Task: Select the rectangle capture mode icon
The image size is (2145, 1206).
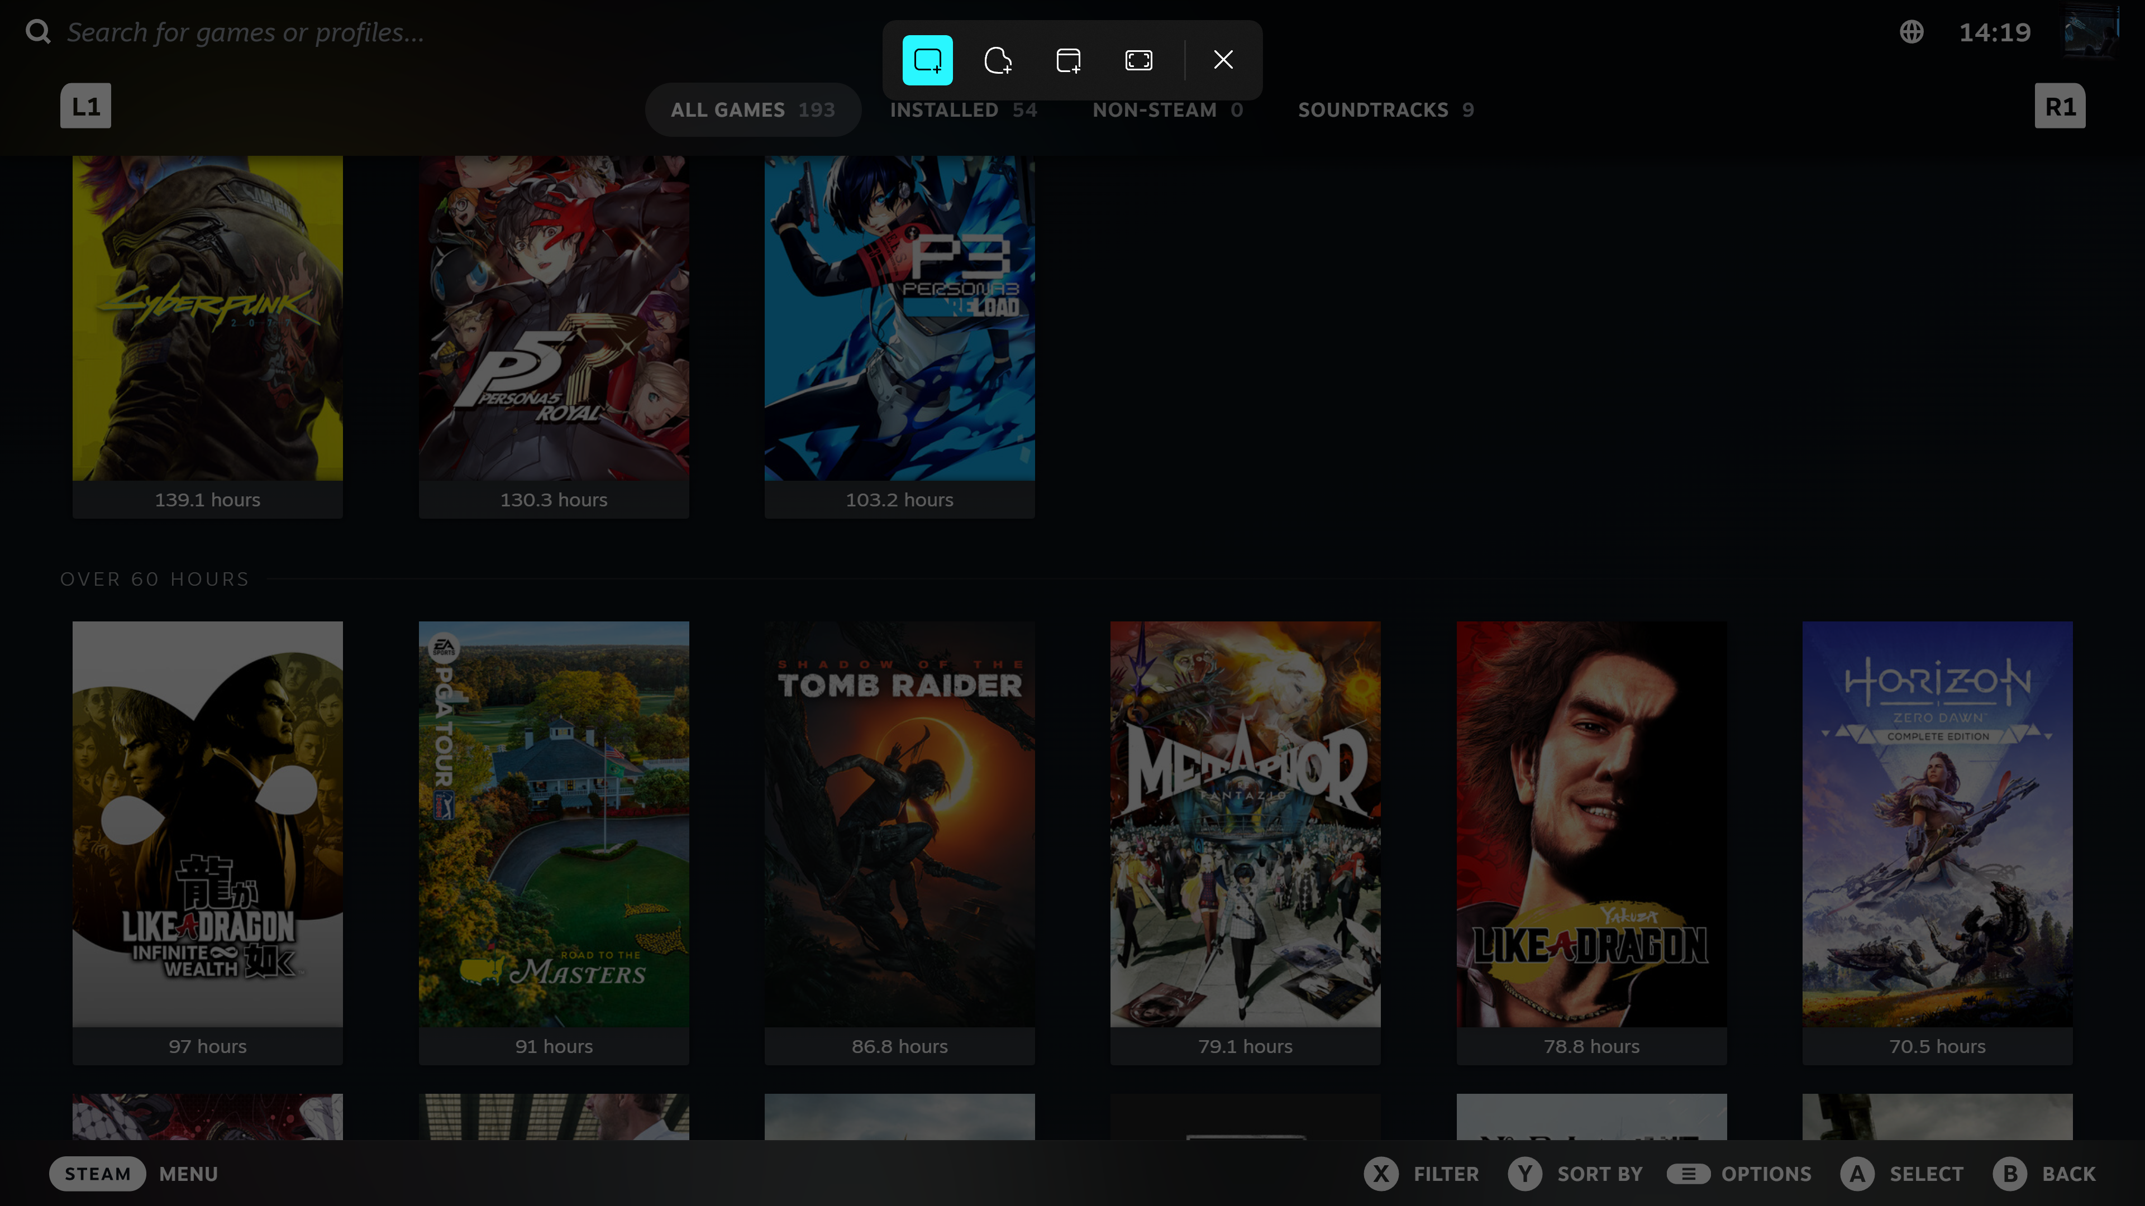Action: tap(928, 60)
